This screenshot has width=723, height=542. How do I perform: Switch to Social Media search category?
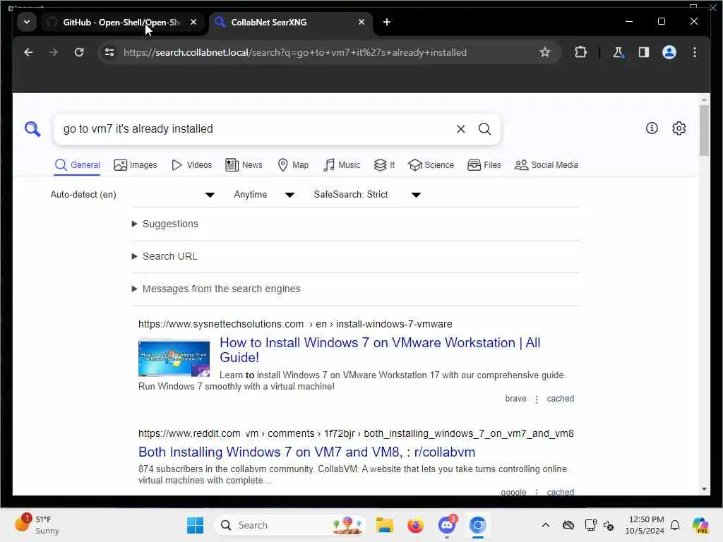click(546, 165)
